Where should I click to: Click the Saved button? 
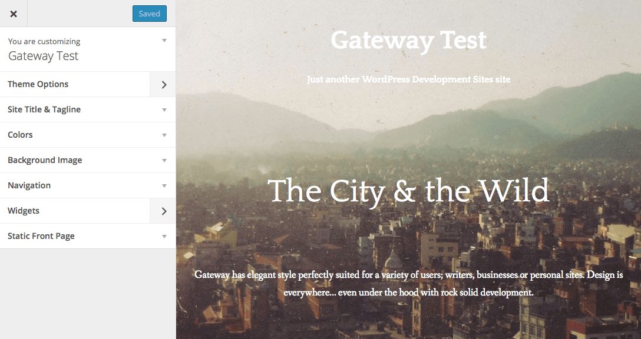click(x=149, y=13)
